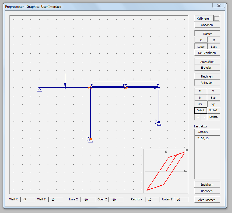The height and width of the screenshot is (213, 232).
Task: Click the Unten Z input field
Action: pos(181,199)
